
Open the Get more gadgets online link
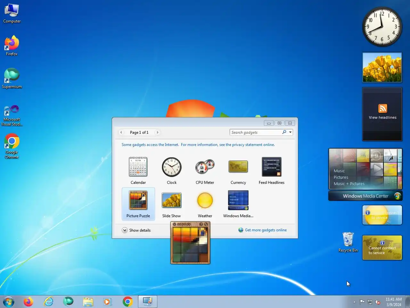coord(263,230)
